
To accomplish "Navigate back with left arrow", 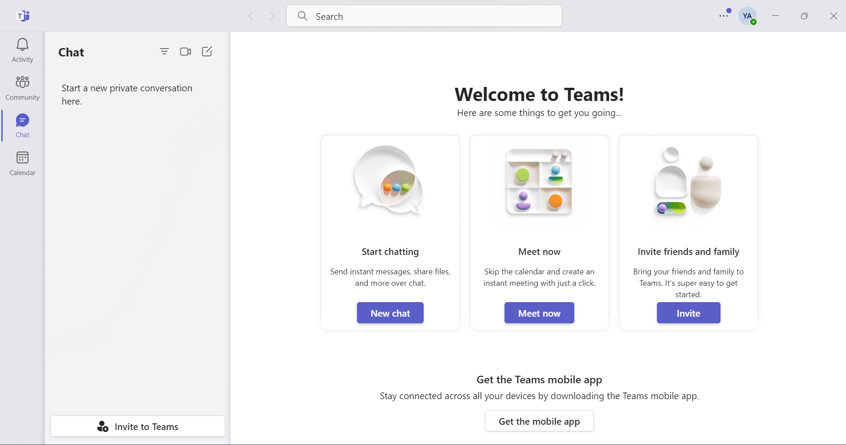I will point(251,16).
